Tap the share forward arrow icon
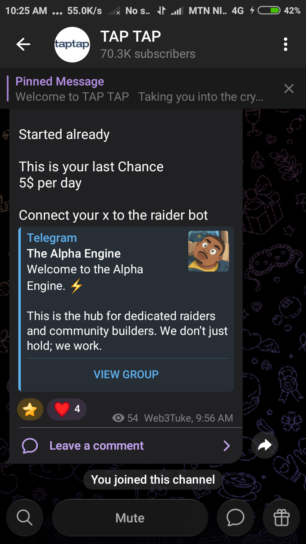306x544 pixels. pyautogui.click(x=265, y=445)
